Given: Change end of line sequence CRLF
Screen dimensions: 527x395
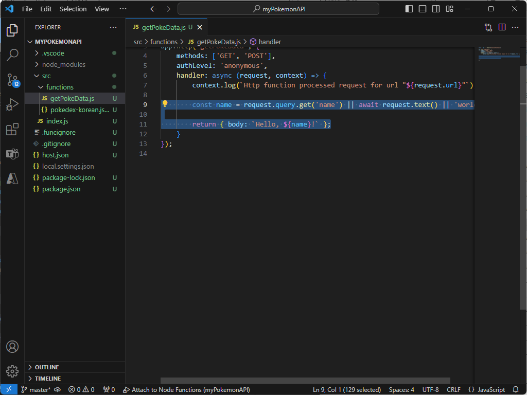Looking at the screenshot, I should [453, 390].
